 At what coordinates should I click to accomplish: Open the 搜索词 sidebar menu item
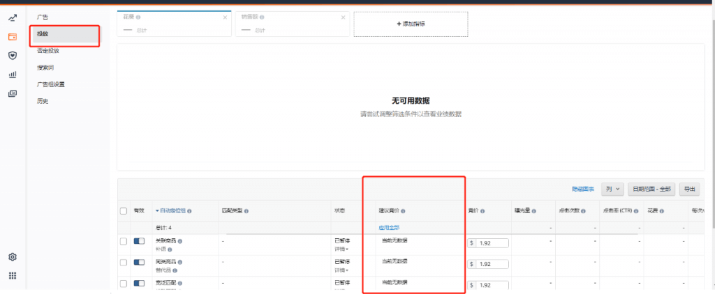tap(45, 68)
